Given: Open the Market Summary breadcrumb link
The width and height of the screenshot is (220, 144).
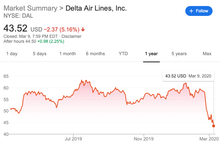Looking at the screenshot, I should coord(31,8).
